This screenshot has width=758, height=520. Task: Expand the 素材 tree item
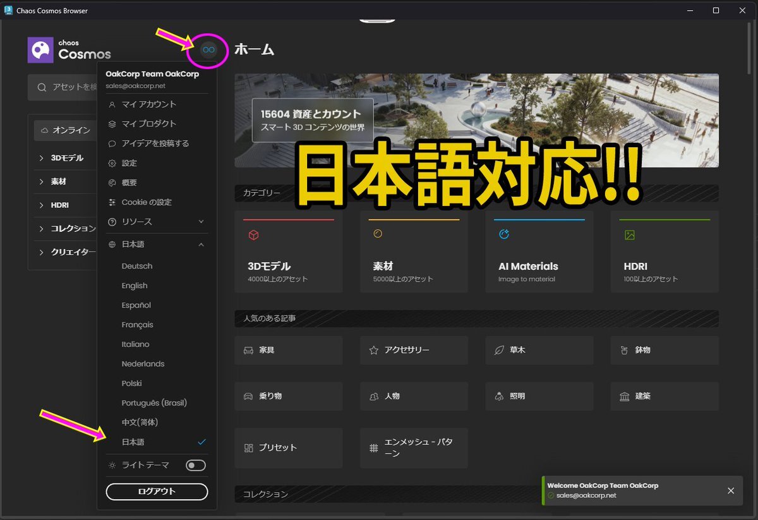pos(42,181)
